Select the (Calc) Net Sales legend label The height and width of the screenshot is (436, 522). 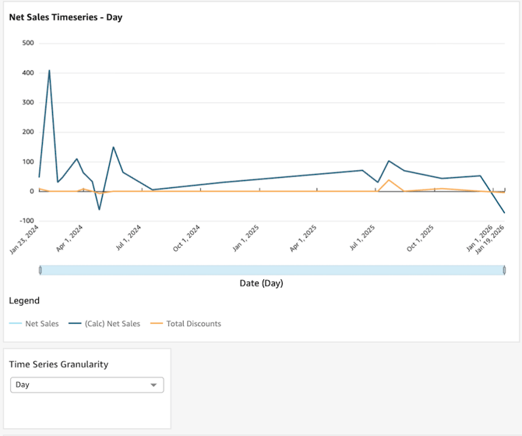pyautogui.click(x=112, y=324)
